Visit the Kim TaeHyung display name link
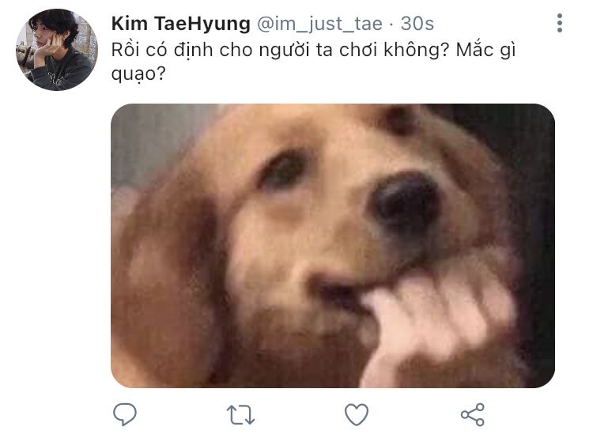Viewport: 593px width, 438px height. pyautogui.click(x=181, y=24)
